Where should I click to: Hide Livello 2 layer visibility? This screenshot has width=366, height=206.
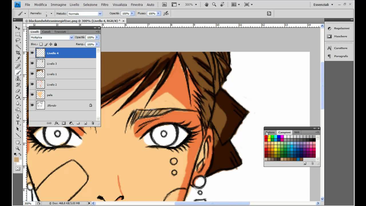point(32,84)
